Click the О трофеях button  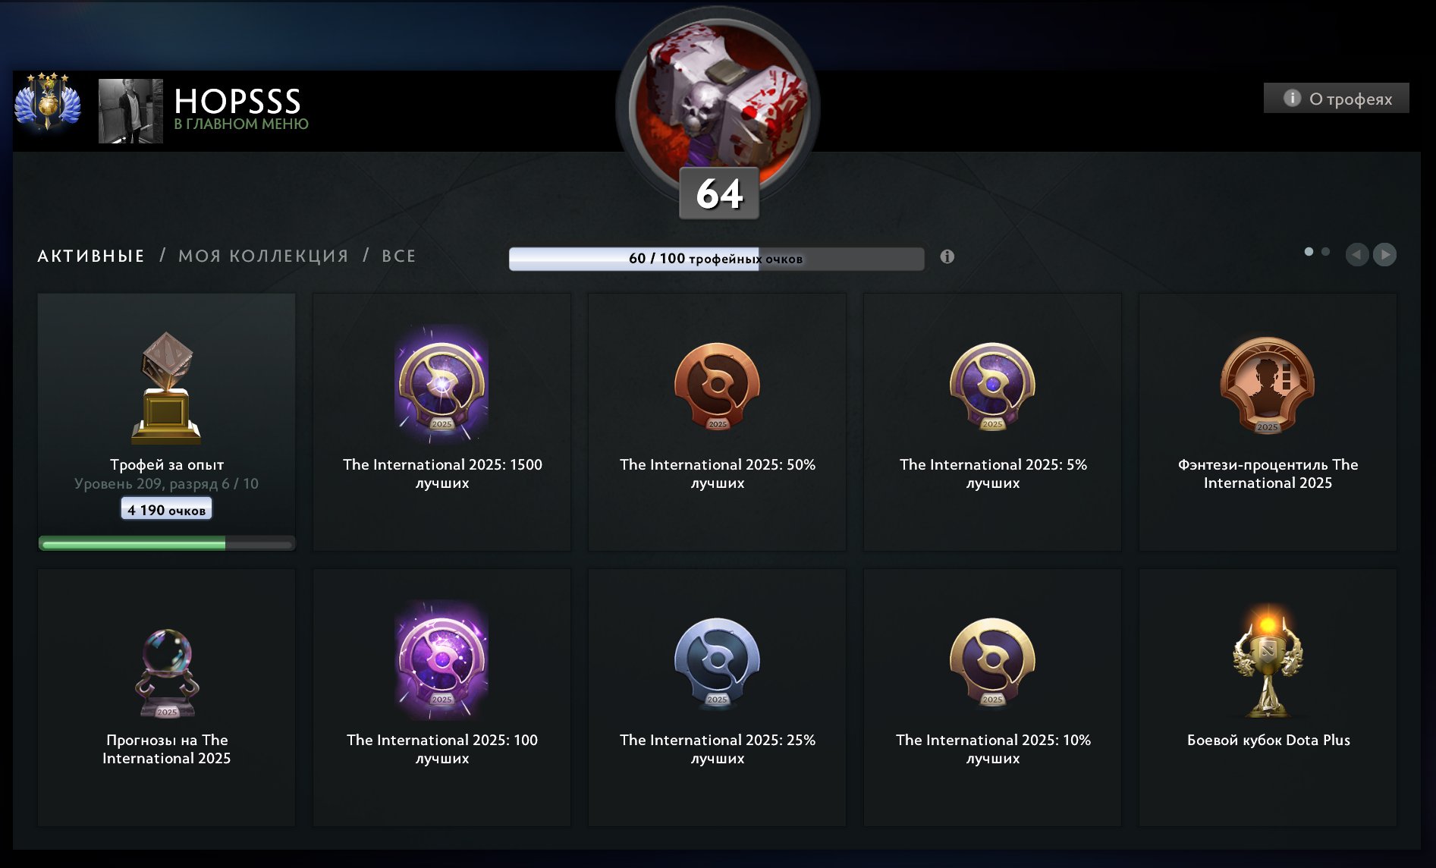(x=1336, y=98)
